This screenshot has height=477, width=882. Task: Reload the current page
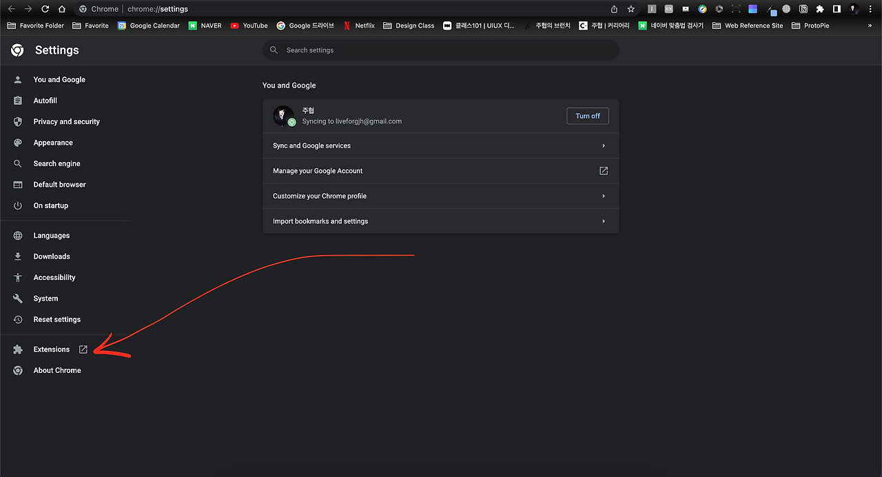coord(45,9)
